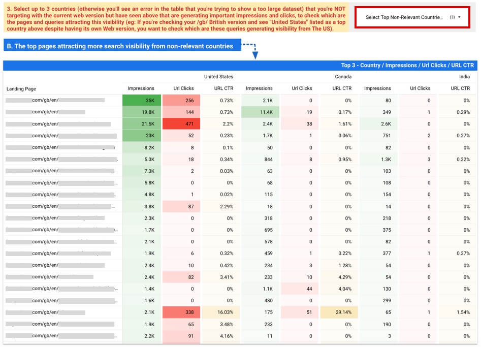The image size is (481, 347).
Task: Sort by the Landing Page column header
Action: pos(21,89)
